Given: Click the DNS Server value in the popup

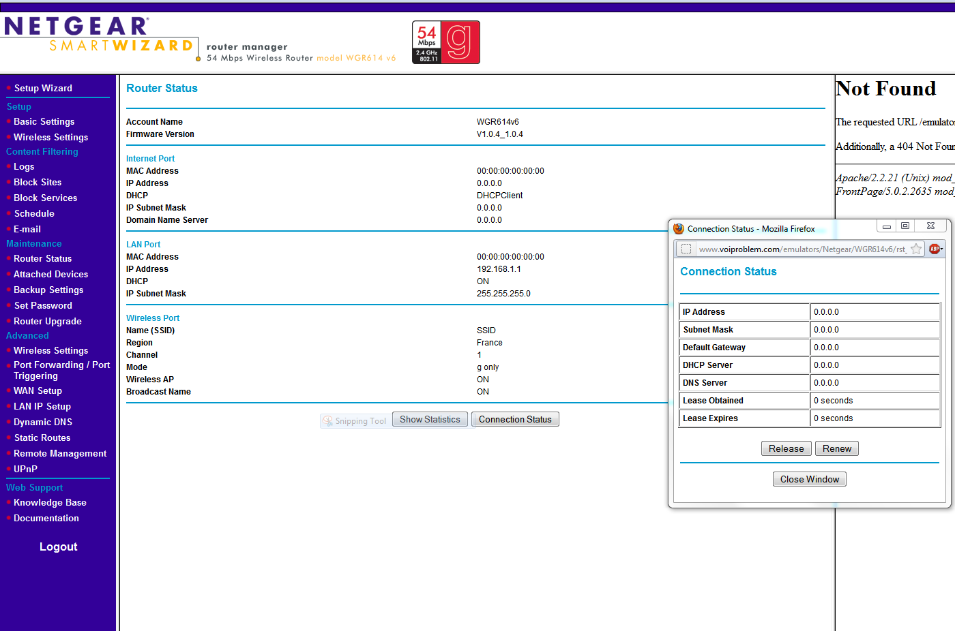Looking at the screenshot, I should (826, 384).
